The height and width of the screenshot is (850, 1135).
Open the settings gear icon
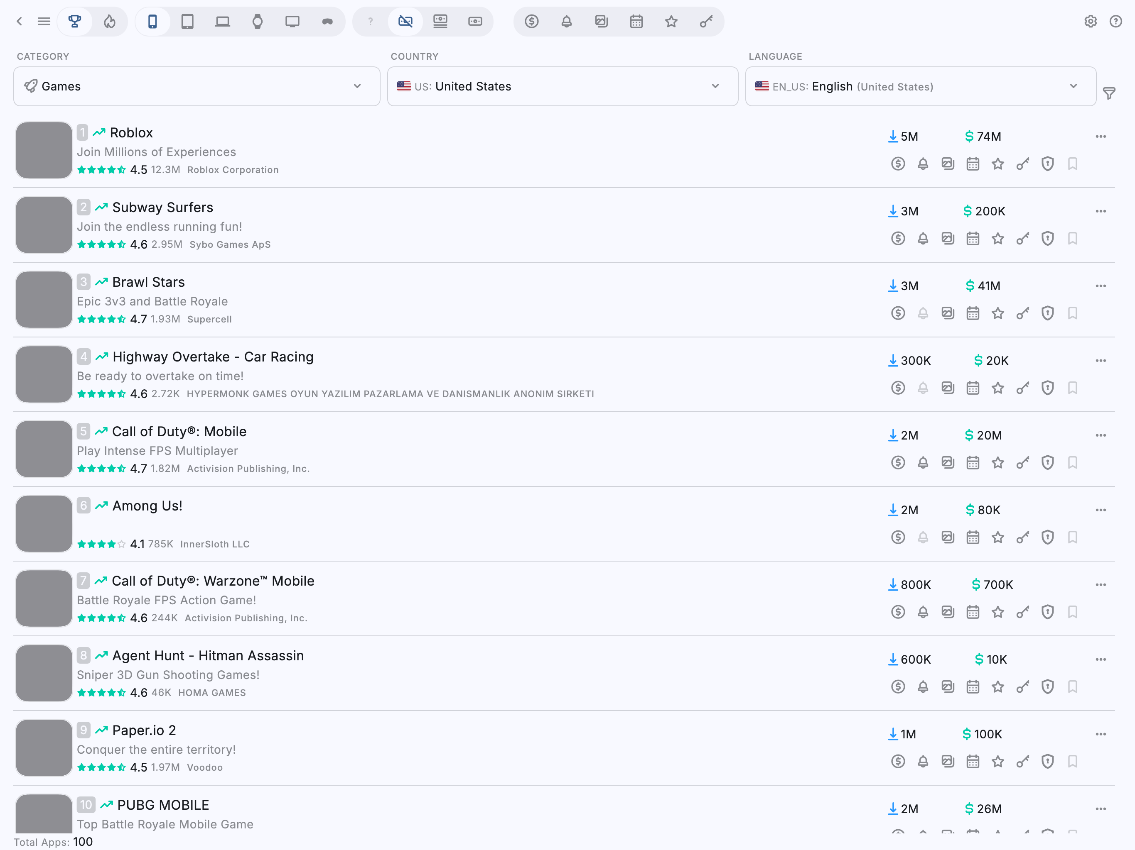[x=1091, y=22]
